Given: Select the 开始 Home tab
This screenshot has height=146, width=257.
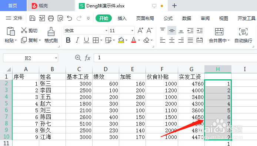Looking at the screenshot, I should (104, 18).
